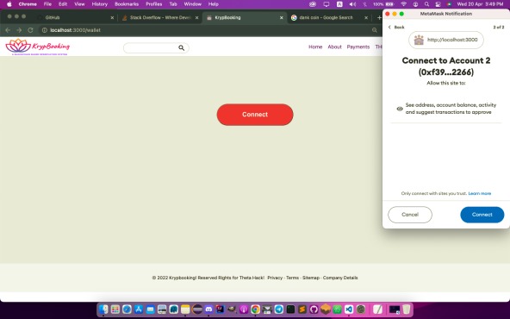510x319 pixels.
Task: Click the magnifier icon in the site search box
Action: pos(181,48)
